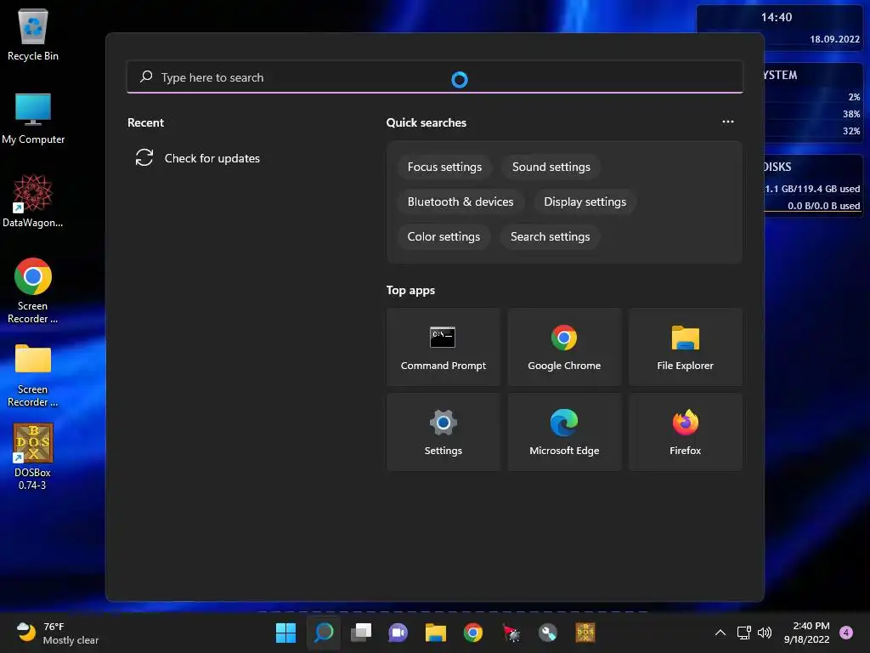Image resolution: width=870 pixels, height=653 pixels.
Task: Open the Windows Start button
Action: (285, 633)
